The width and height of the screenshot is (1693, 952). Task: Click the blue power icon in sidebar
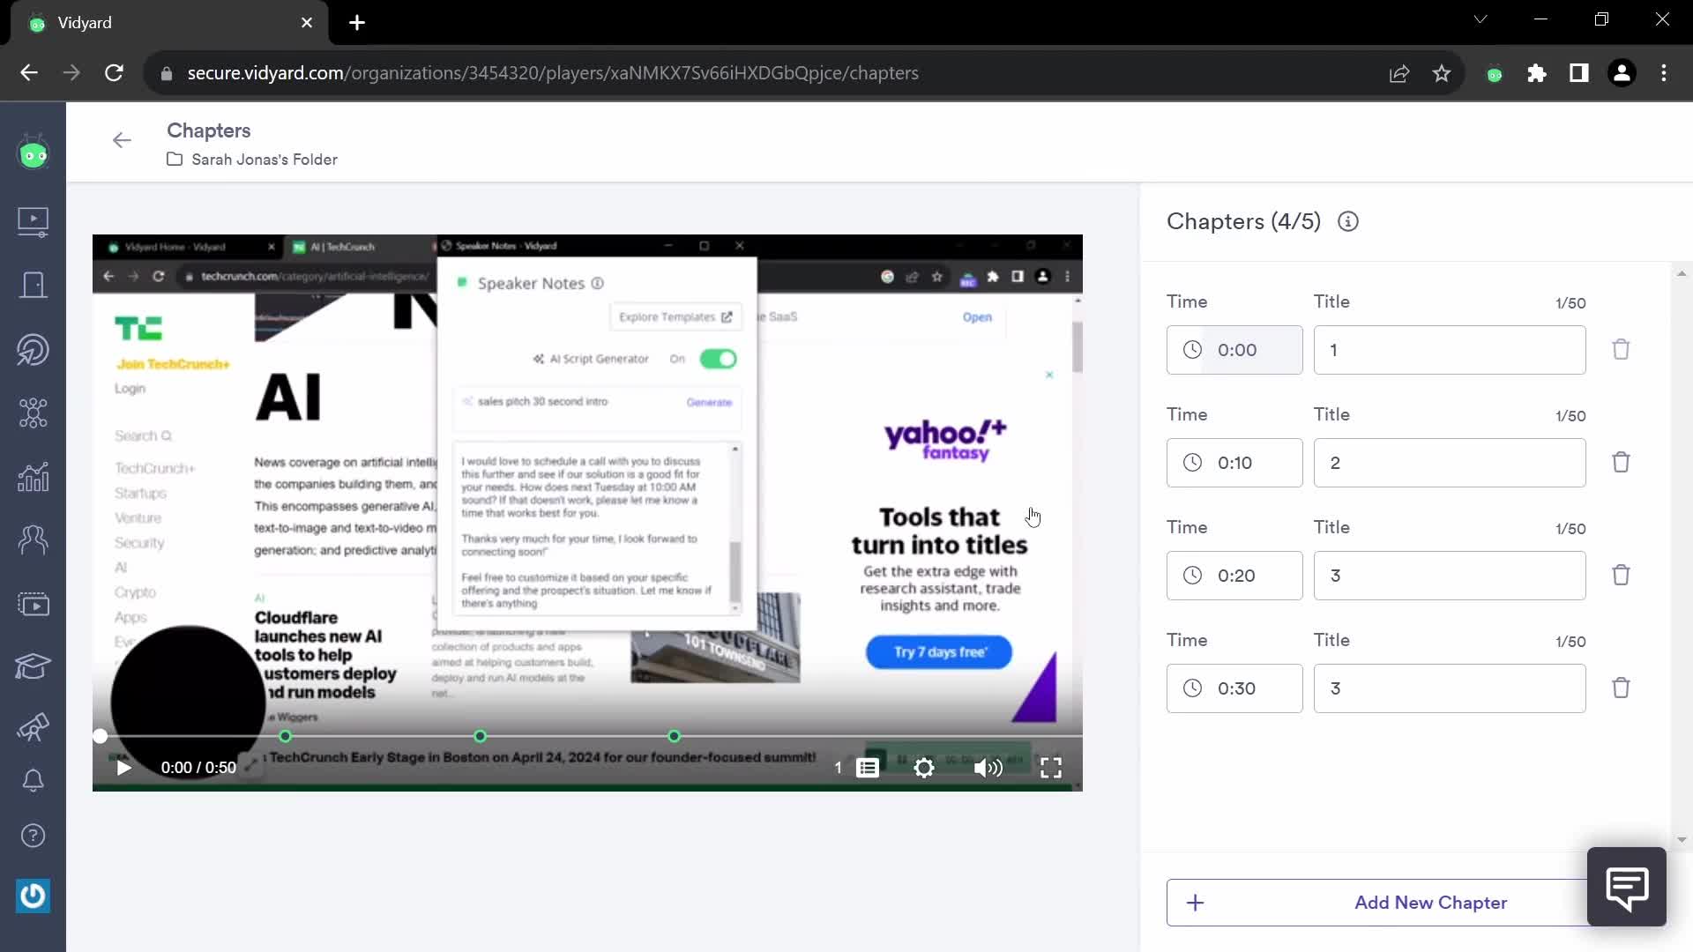pyautogui.click(x=33, y=896)
